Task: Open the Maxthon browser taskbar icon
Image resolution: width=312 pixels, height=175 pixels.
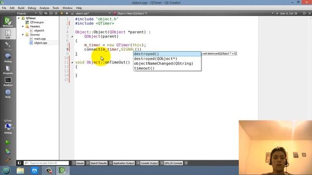Action: pos(35,171)
